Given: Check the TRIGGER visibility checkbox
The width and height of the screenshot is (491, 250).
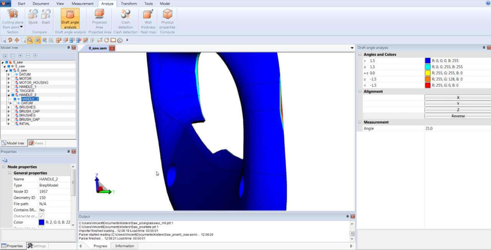Looking at the screenshot, I should (x=13, y=91).
